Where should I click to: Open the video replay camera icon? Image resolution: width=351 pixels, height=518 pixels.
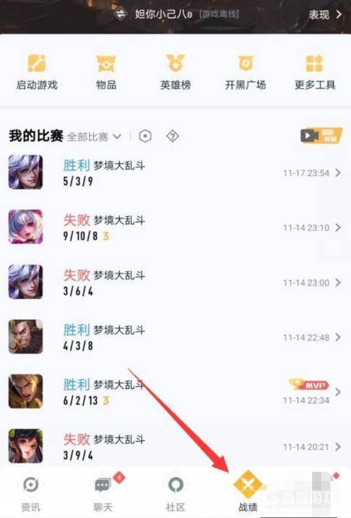[321, 135]
